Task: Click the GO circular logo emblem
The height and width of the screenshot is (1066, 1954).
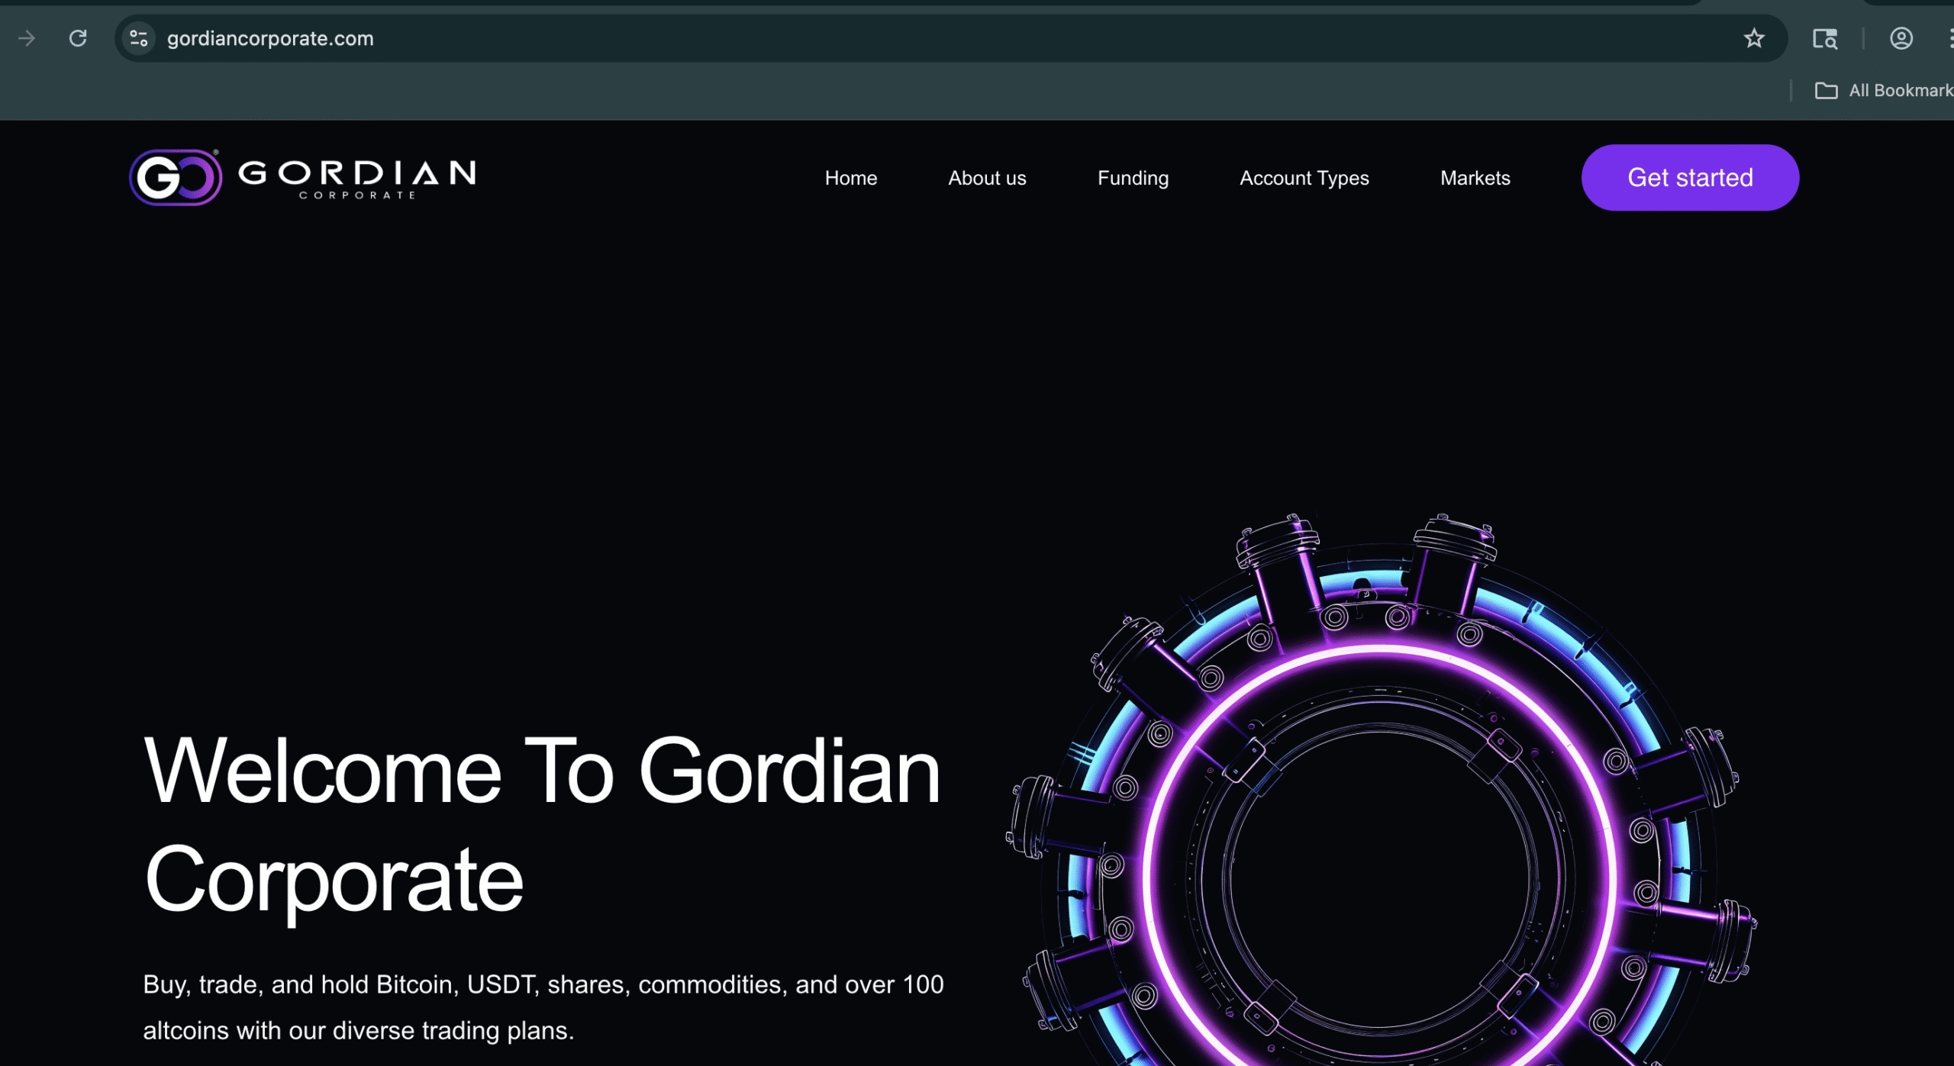Action: click(x=176, y=178)
